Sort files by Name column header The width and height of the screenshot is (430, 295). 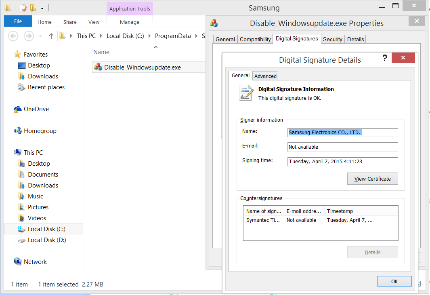tap(101, 52)
